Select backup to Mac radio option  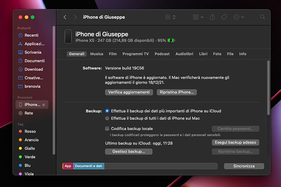click(x=107, y=118)
